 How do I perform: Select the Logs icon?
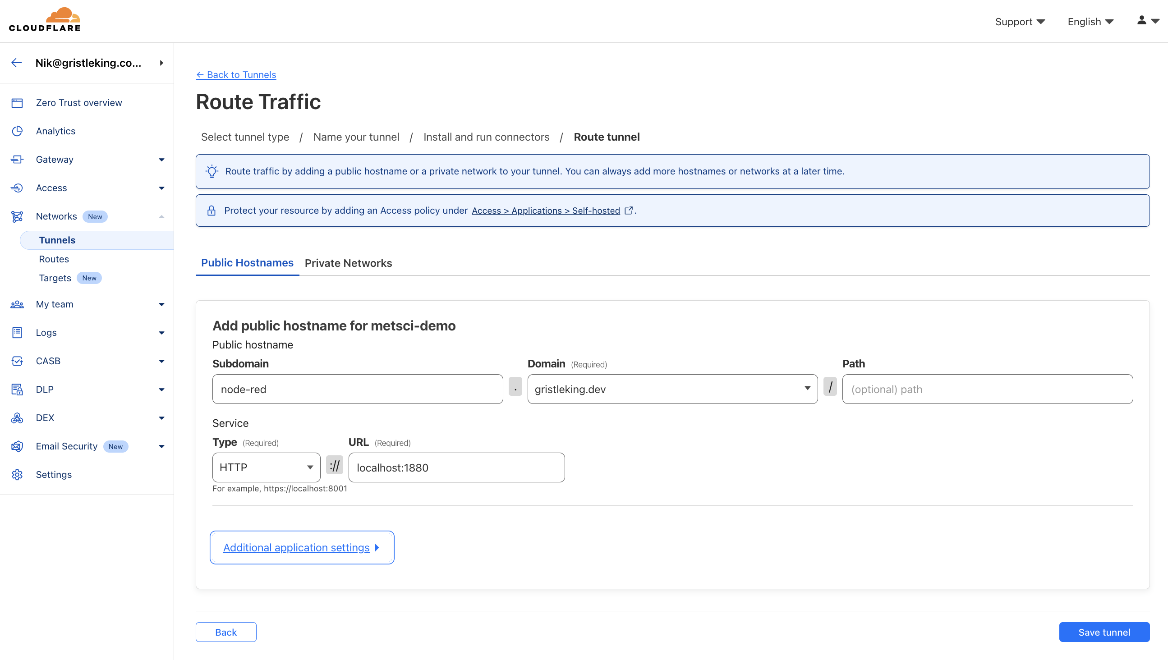coord(17,332)
